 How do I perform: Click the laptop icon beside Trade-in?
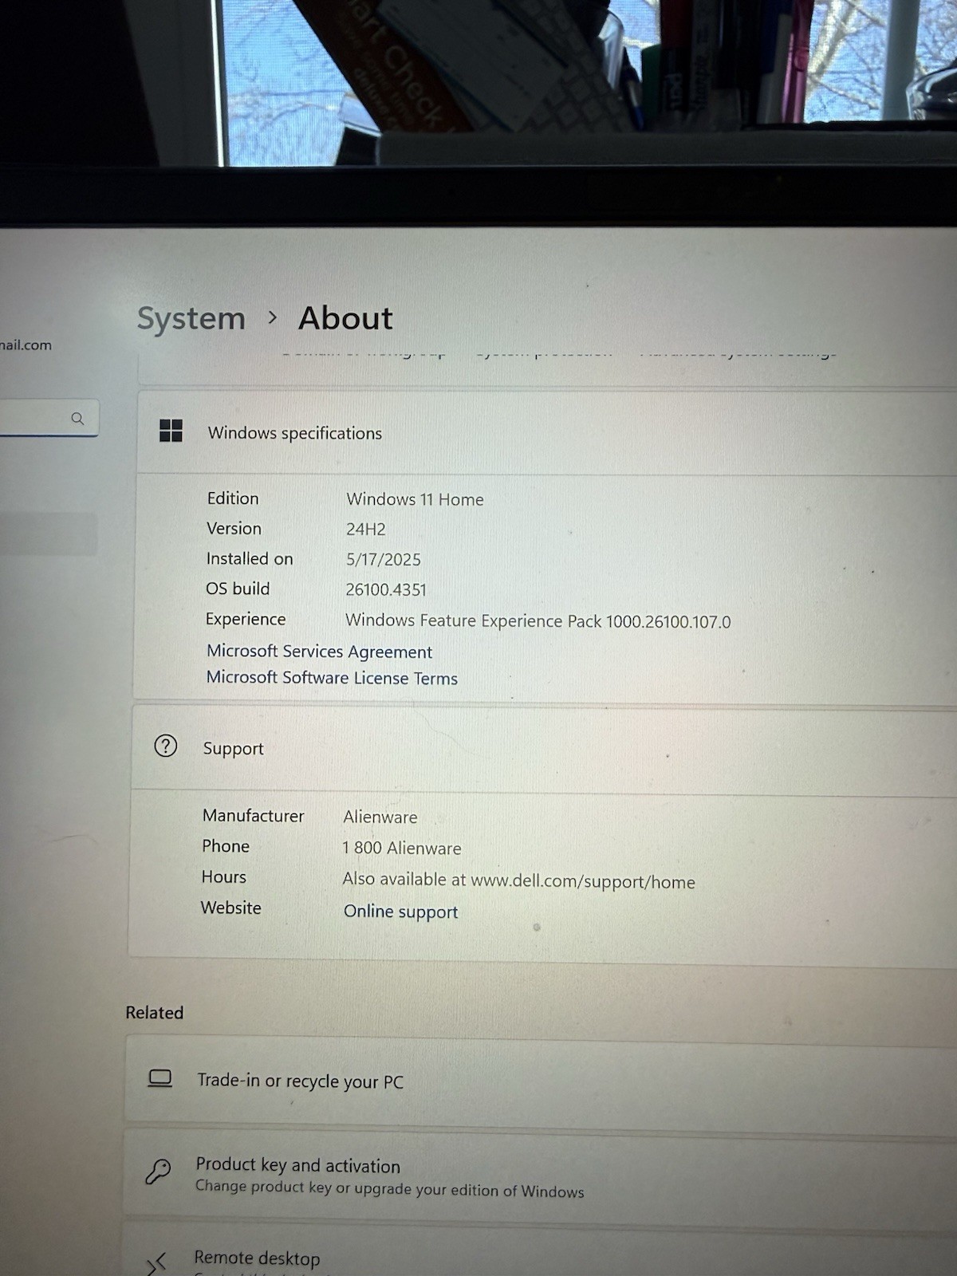(160, 1078)
